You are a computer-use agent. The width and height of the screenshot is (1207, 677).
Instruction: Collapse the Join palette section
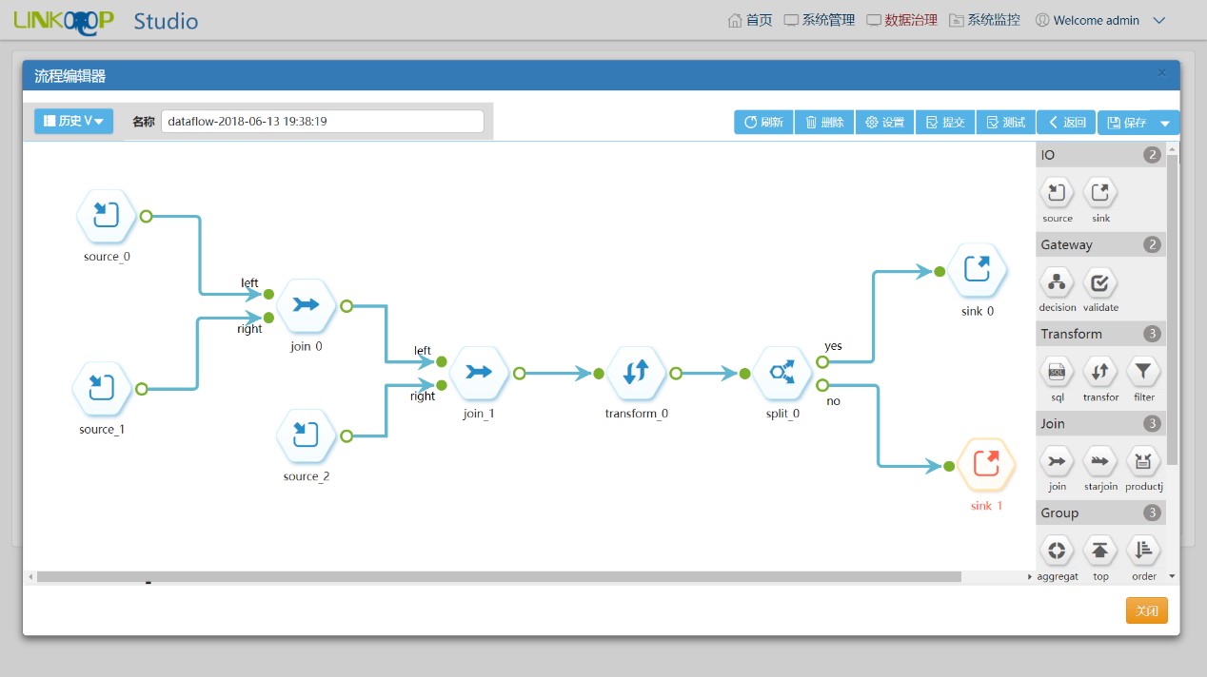coord(1100,423)
